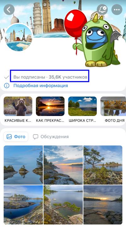Switch to the Обсуждения tab
Image resolution: width=126 pixels, height=228 pixels.
(x=51, y=137)
